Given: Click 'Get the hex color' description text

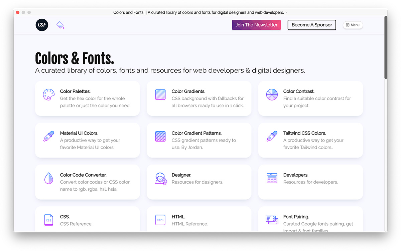Looking at the screenshot, I should click(95, 102).
